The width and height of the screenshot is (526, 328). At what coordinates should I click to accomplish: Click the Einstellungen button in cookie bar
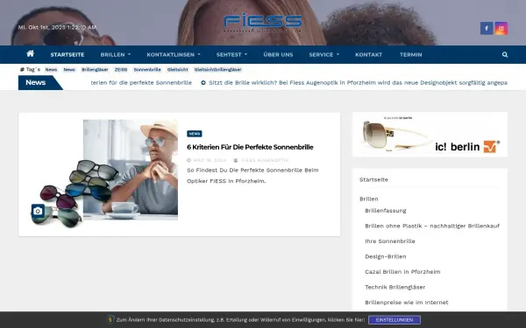[394, 320]
